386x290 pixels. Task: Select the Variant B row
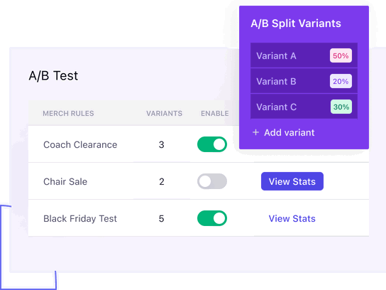click(304, 81)
